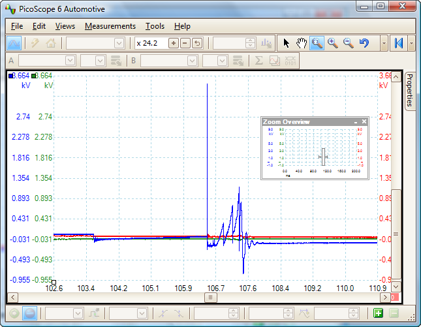Increase the horizontal zoom factor with plus
421x327 pixels.
[x=174, y=43]
